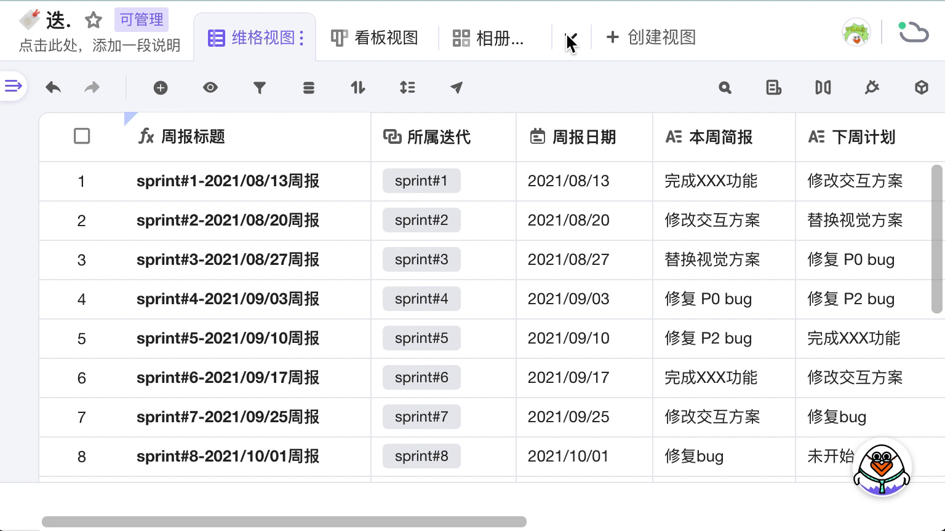Screen dimensions: 945x531
Task: Toggle hidden columns eye icon
Action: [x=210, y=88]
